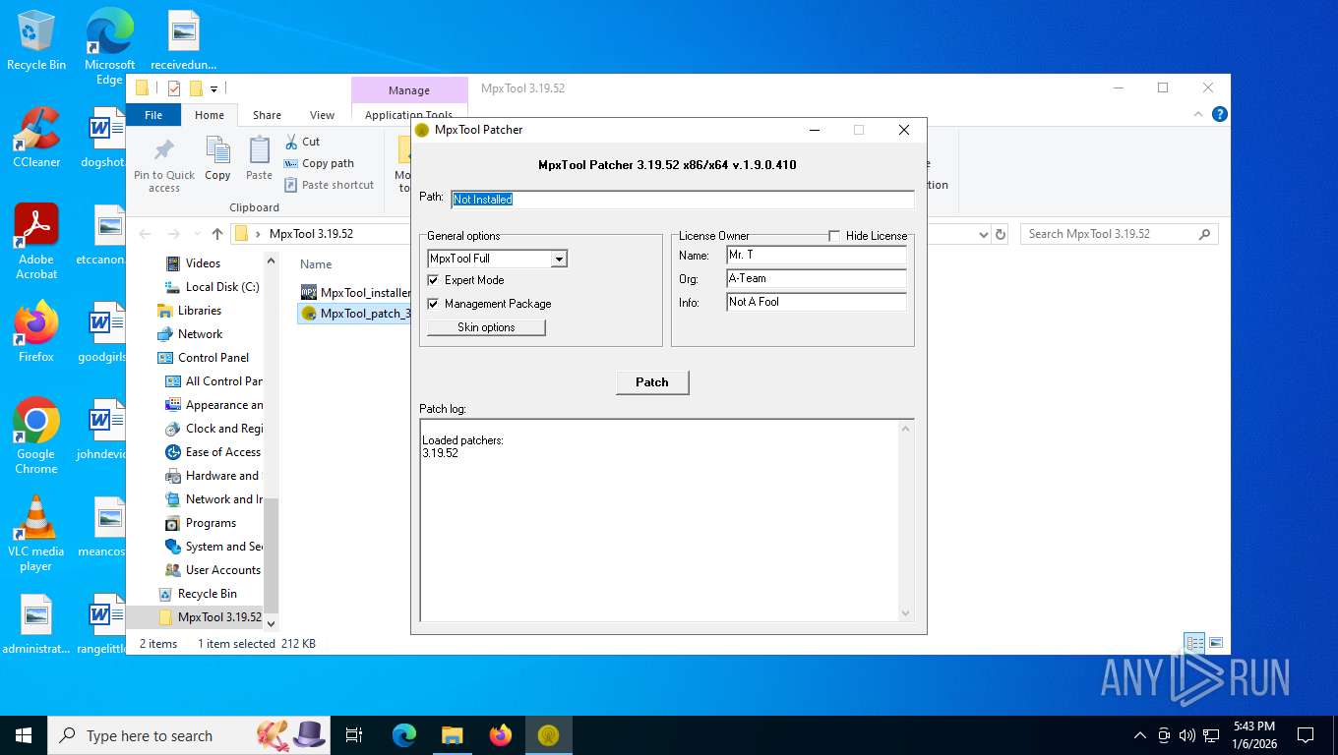Refresh the Explorer address bar

[1001, 234]
